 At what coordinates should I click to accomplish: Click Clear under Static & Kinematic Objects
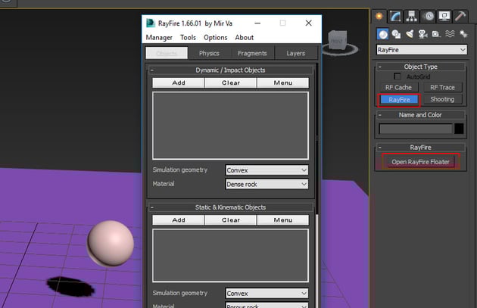(x=231, y=219)
